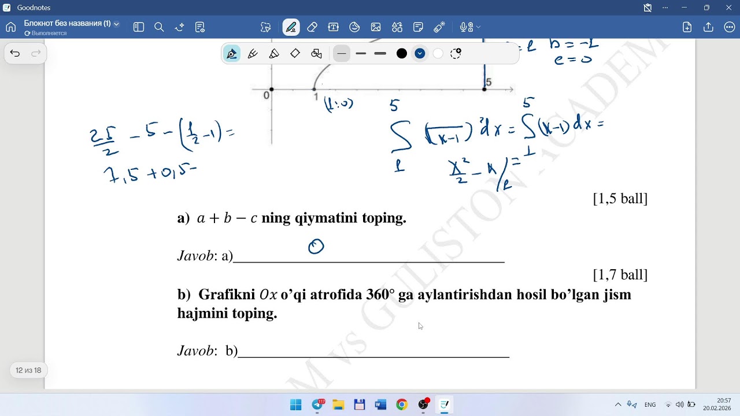This screenshot has height=416, width=740.
Task: Open Wi-Fi network settings in tray
Action: coord(668,404)
